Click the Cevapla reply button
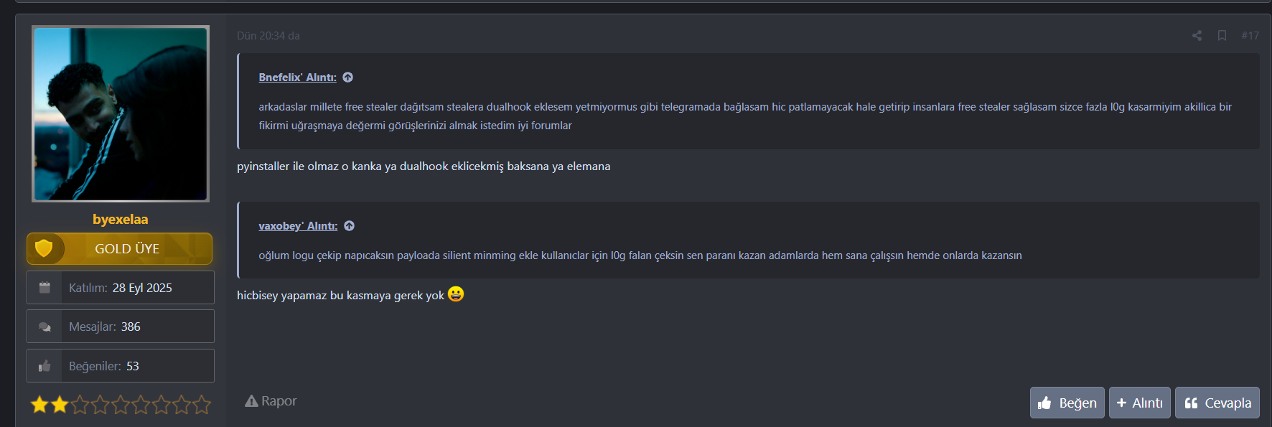Viewport: 1272px width, 427px height. tap(1217, 403)
